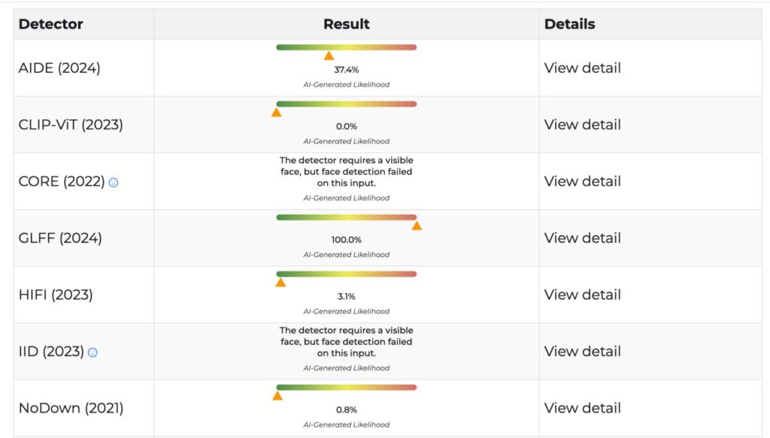Open View detail for NoDown (2021)
Screen dimensions: 770x438
point(582,408)
